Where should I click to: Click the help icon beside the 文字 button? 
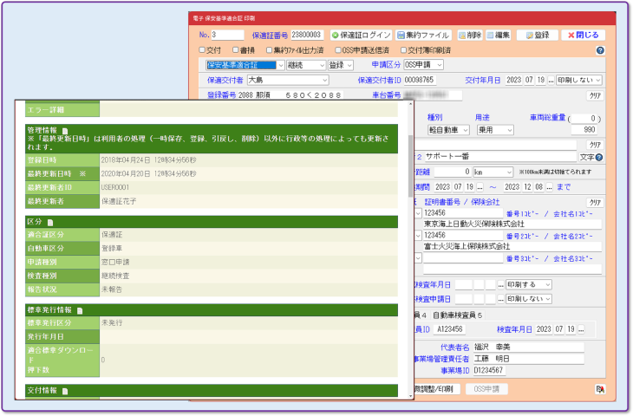click(x=599, y=158)
